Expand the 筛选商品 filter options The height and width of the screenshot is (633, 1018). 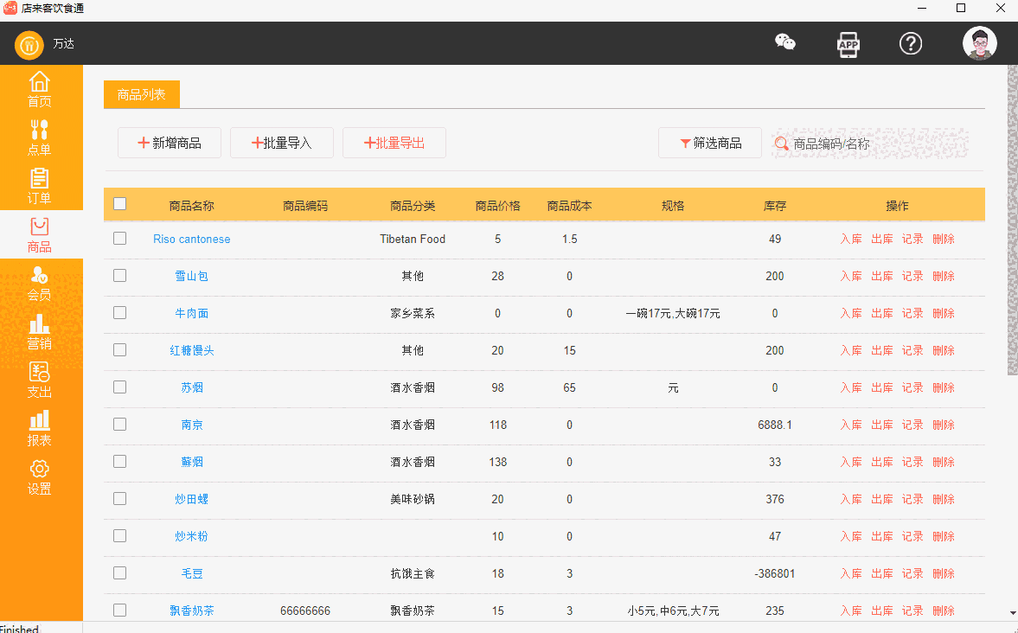point(710,144)
